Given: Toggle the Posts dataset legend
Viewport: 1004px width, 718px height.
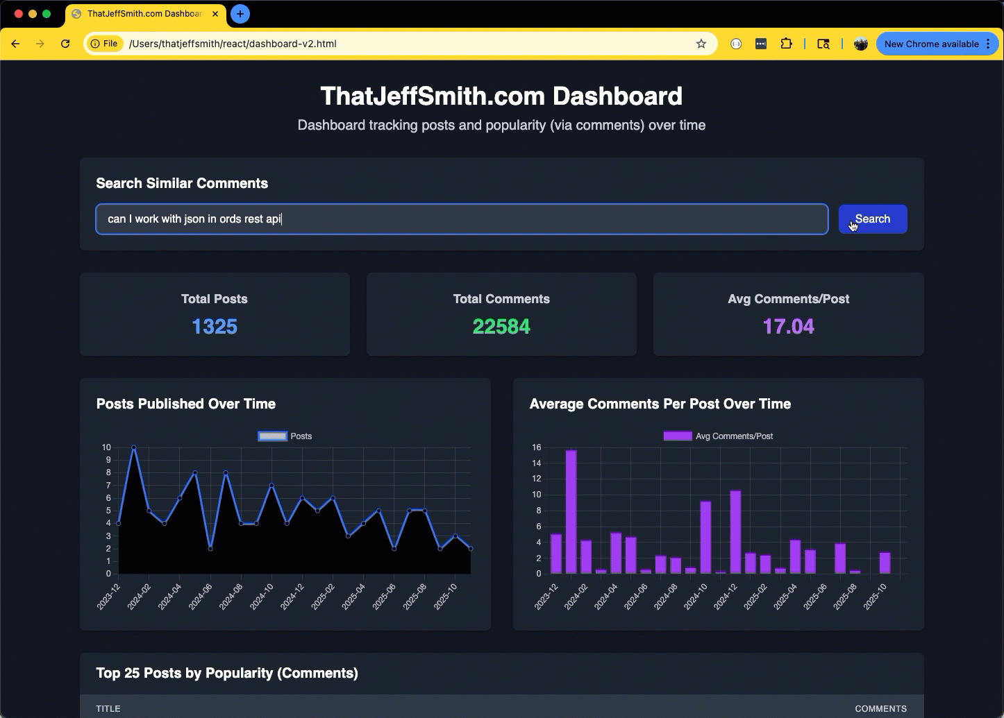Looking at the screenshot, I should pyautogui.click(x=285, y=436).
